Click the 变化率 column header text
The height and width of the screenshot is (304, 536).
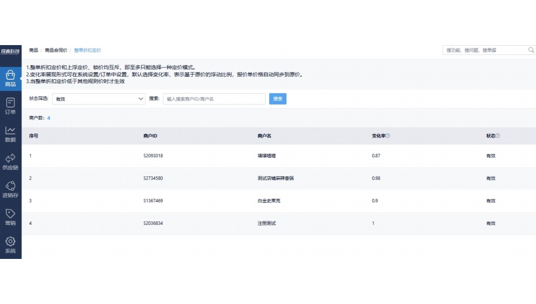(379, 136)
